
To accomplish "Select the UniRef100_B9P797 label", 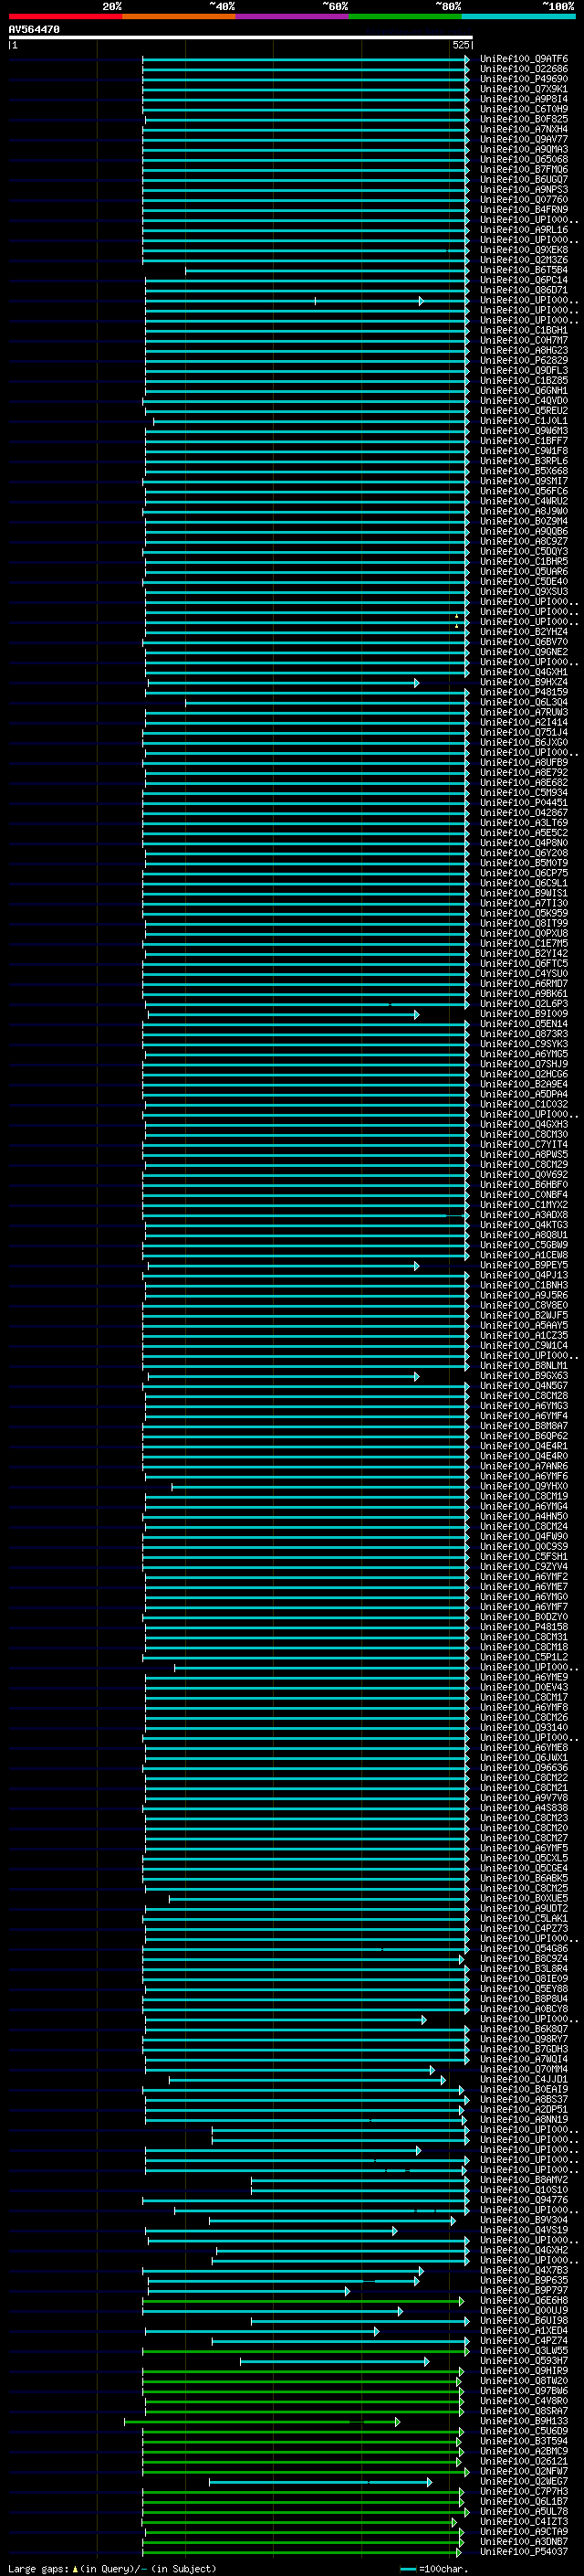I will [x=524, y=2290].
